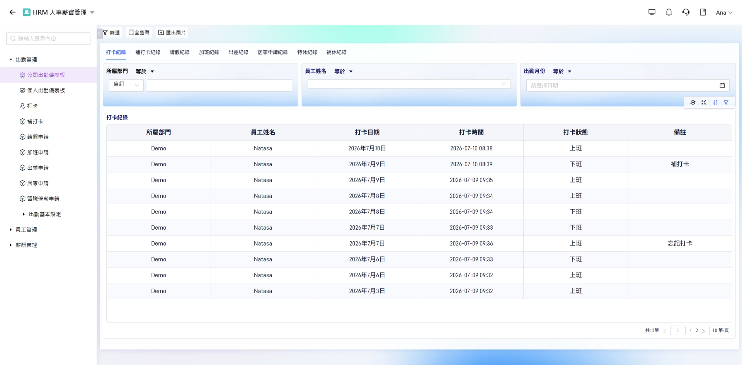Click the 篩選 button

[x=111, y=32]
